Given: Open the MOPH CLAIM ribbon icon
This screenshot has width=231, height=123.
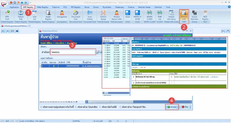Looking at the screenshot, I should 149,15.
